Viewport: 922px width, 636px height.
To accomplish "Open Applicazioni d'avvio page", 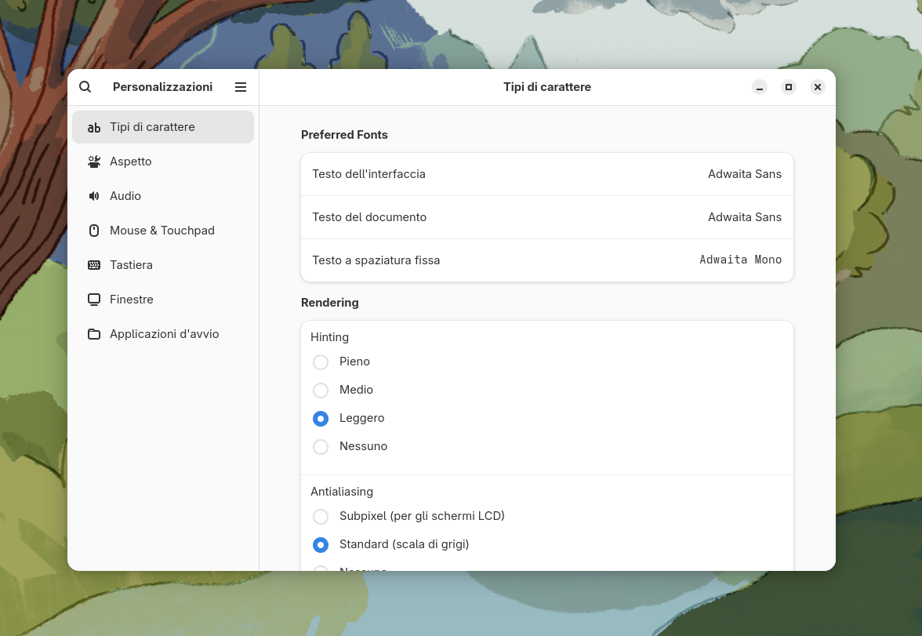I will (x=163, y=334).
